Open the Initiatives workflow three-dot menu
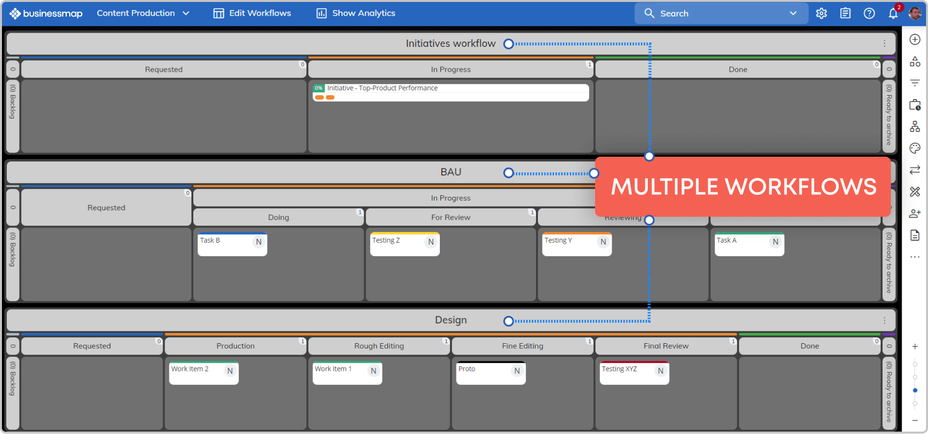The height and width of the screenshot is (434, 928). pos(884,43)
